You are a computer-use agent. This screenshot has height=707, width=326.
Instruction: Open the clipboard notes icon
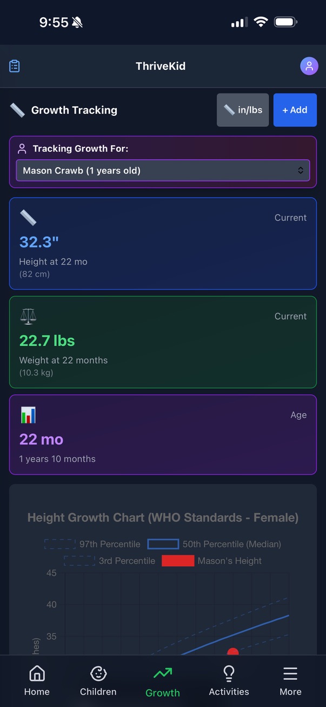tap(14, 66)
